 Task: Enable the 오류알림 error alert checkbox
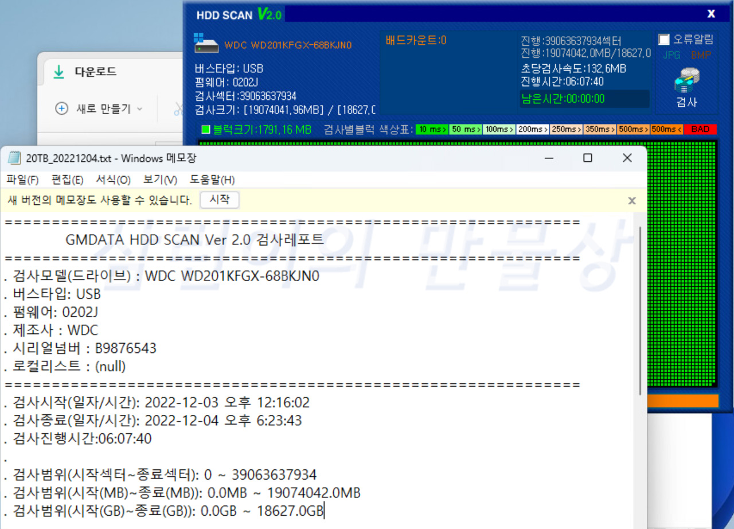[x=664, y=40]
